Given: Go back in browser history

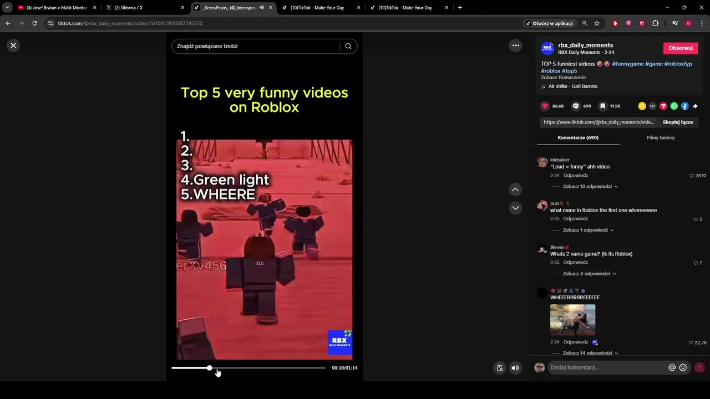Looking at the screenshot, I should click(8, 23).
